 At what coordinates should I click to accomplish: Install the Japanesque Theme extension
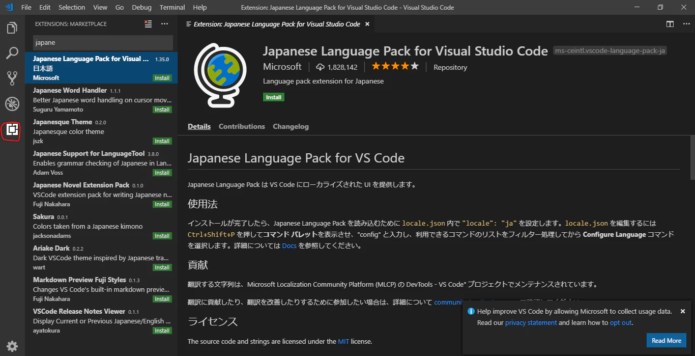162,141
